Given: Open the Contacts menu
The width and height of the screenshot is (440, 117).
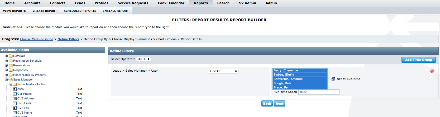Looking at the screenshot, I should click(58, 3).
